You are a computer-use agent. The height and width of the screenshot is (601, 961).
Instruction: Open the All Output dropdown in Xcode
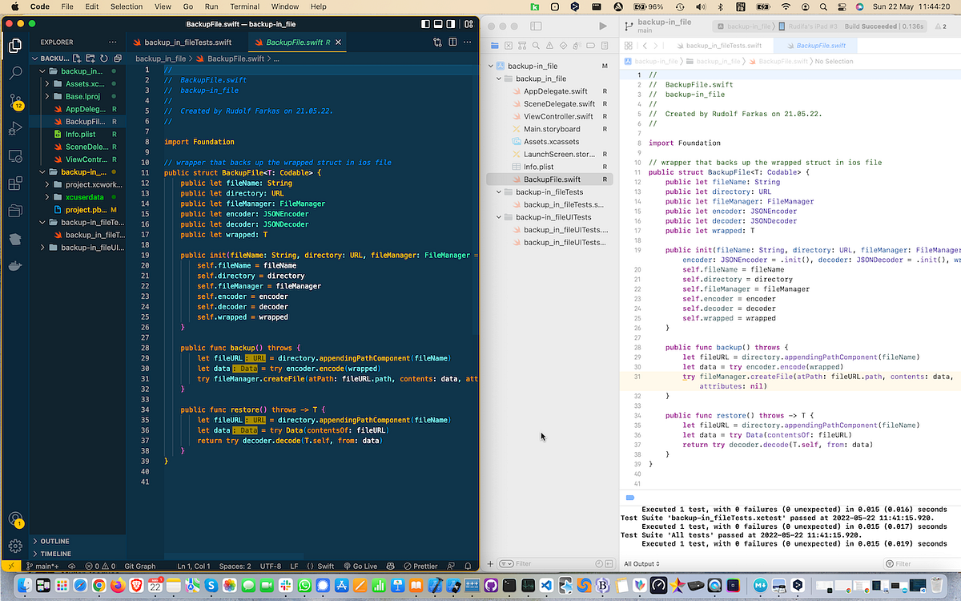(x=641, y=563)
